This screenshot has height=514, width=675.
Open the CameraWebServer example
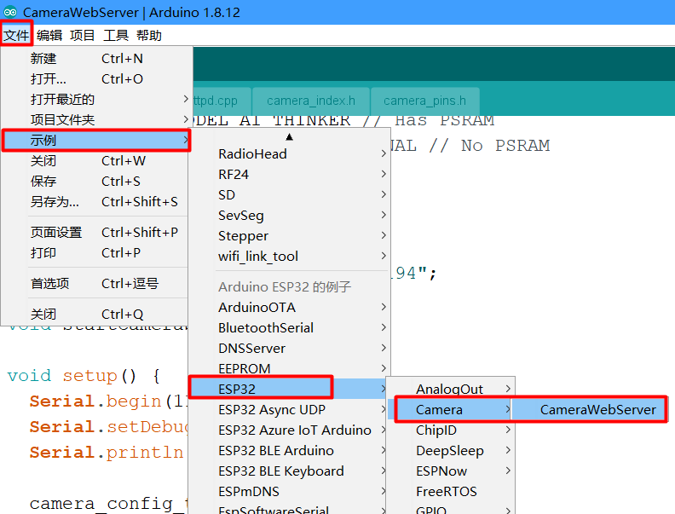(x=589, y=409)
